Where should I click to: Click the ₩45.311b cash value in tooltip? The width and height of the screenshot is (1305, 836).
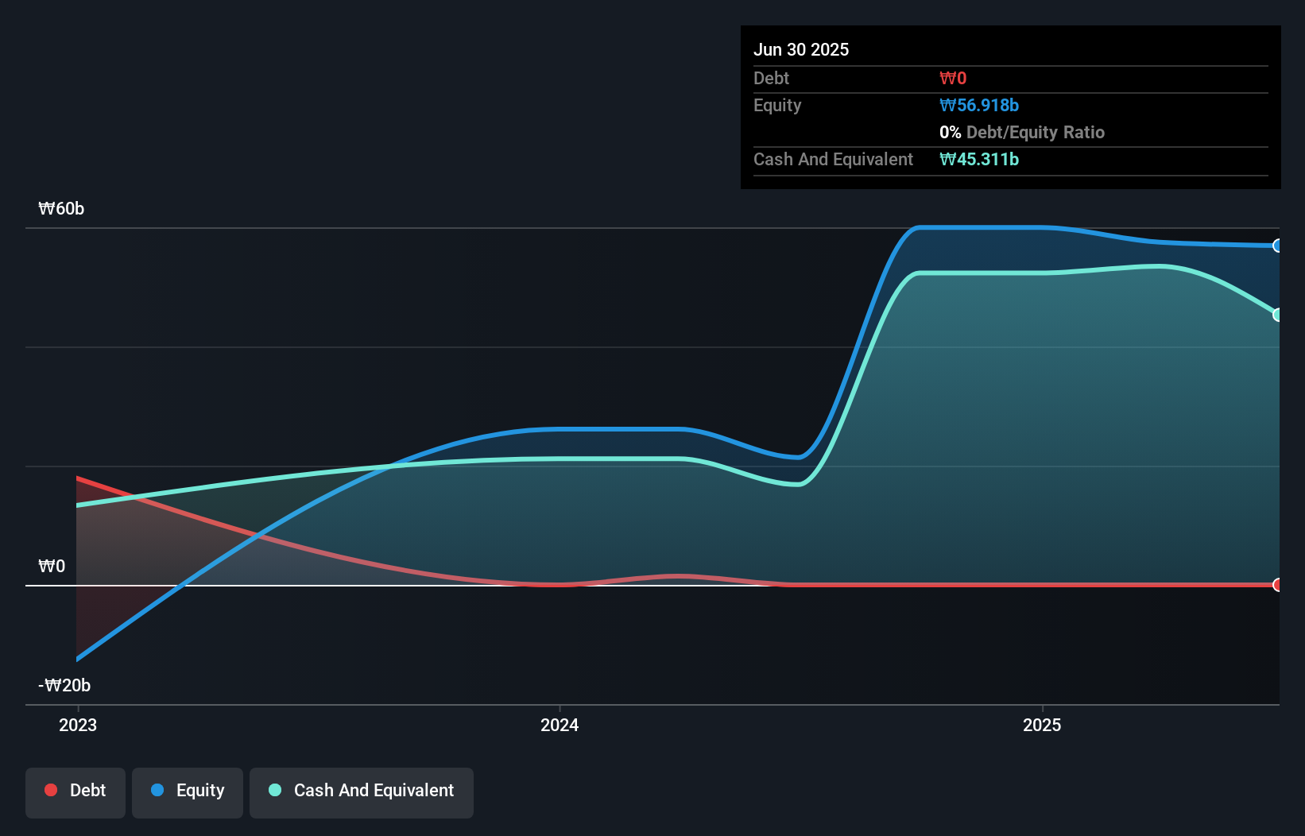pyautogui.click(x=979, y=159)
